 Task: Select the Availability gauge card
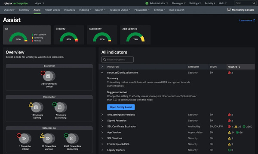click(x=102, y=35)
